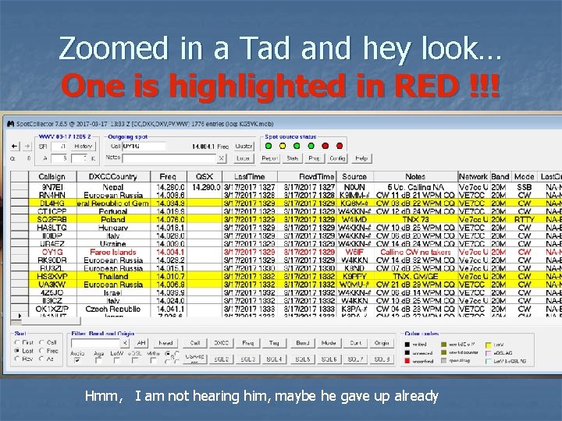Select the SQ2FRB callsign cell
Viewport: 562px width, 421px height.
[52, 219]
